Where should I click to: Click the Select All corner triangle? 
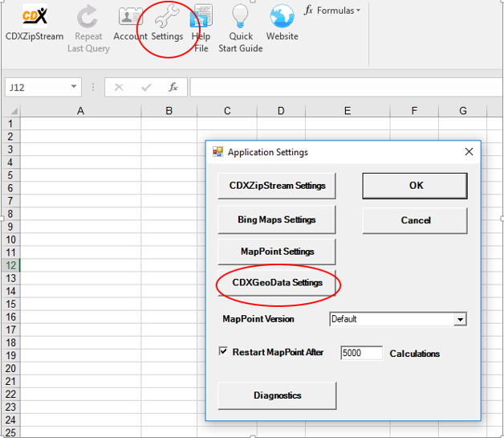click(x=14, y=112)
